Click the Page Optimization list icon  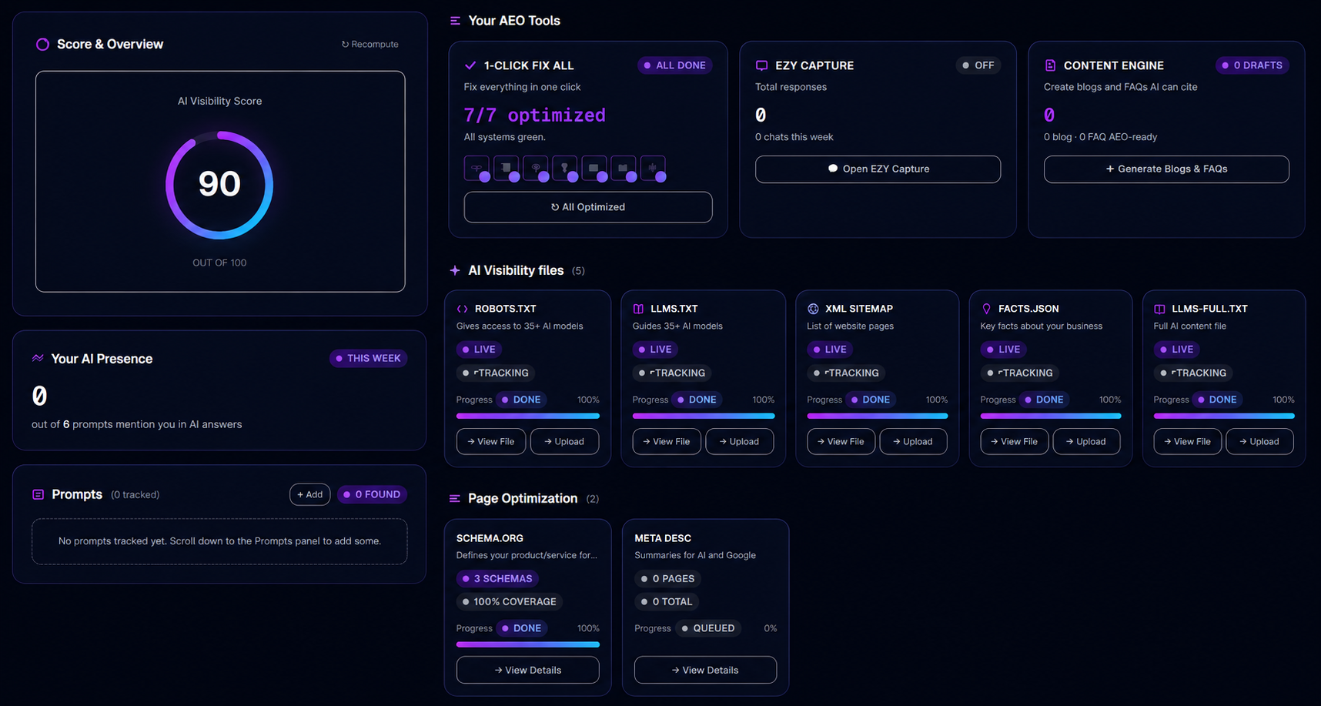pos(455,499)
